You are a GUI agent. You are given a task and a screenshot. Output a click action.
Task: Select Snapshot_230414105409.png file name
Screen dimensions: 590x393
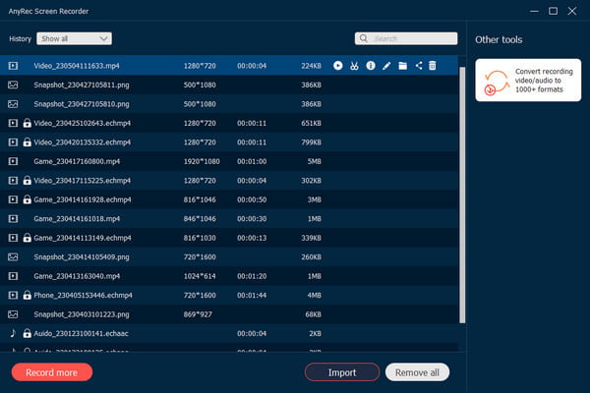click(82, 256)
